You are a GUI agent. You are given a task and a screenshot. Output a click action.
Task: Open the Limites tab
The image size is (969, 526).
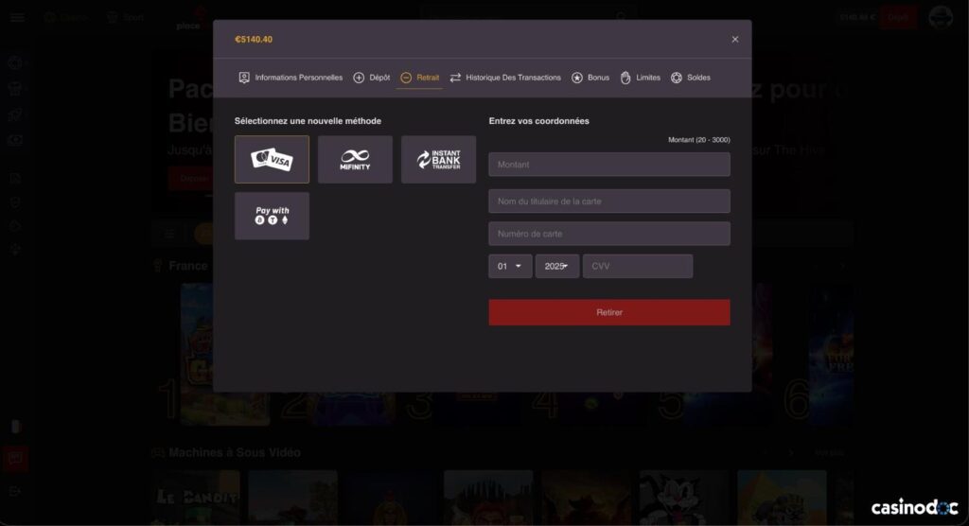click(641, 78)
